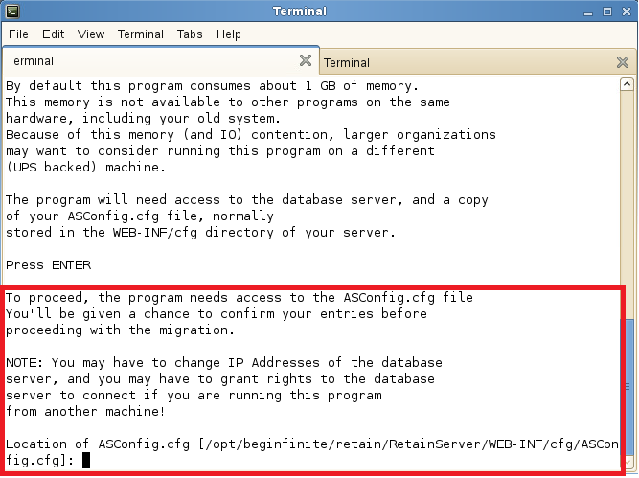Screen dimensions: 639x478
Task: Maximize the Terminal window
Action: tap(605, 11)
